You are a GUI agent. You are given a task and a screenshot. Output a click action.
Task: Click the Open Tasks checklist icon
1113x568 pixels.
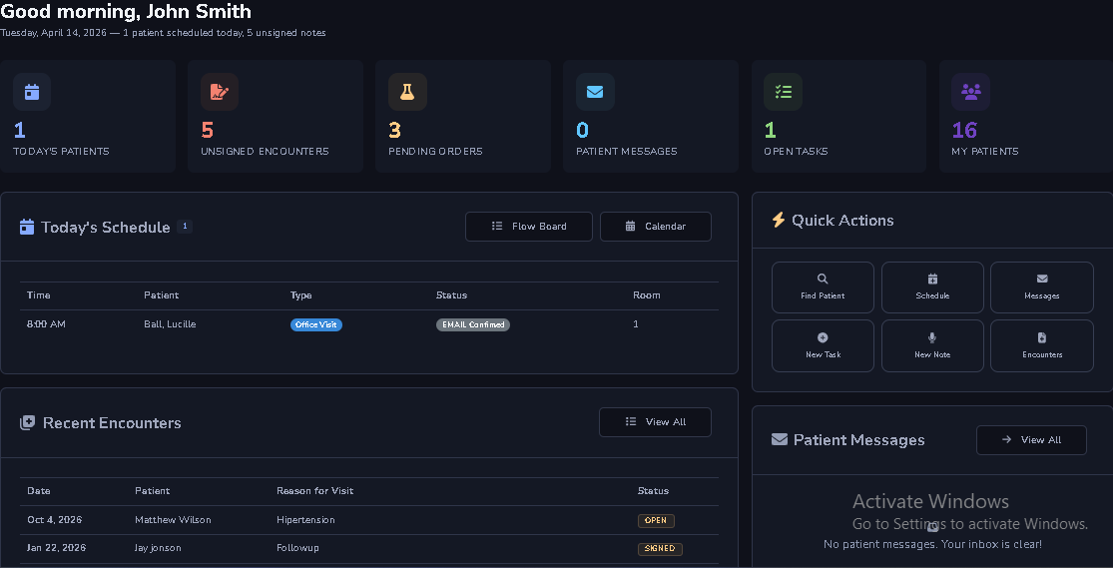click(x=784, y=92)
